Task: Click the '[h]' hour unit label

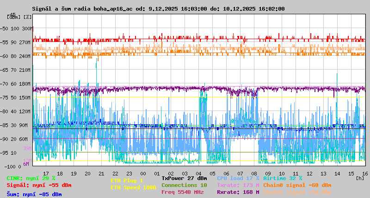Action: (x=360, y=178)
